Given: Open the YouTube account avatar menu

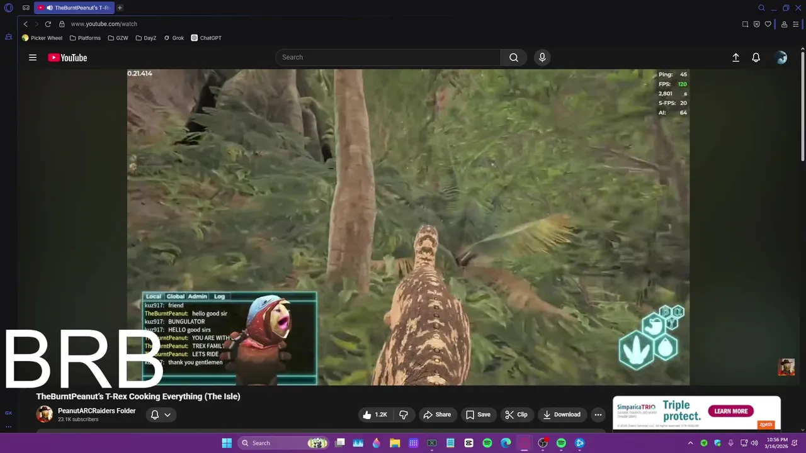Looking at the screenshot, I should click(781, 57).
